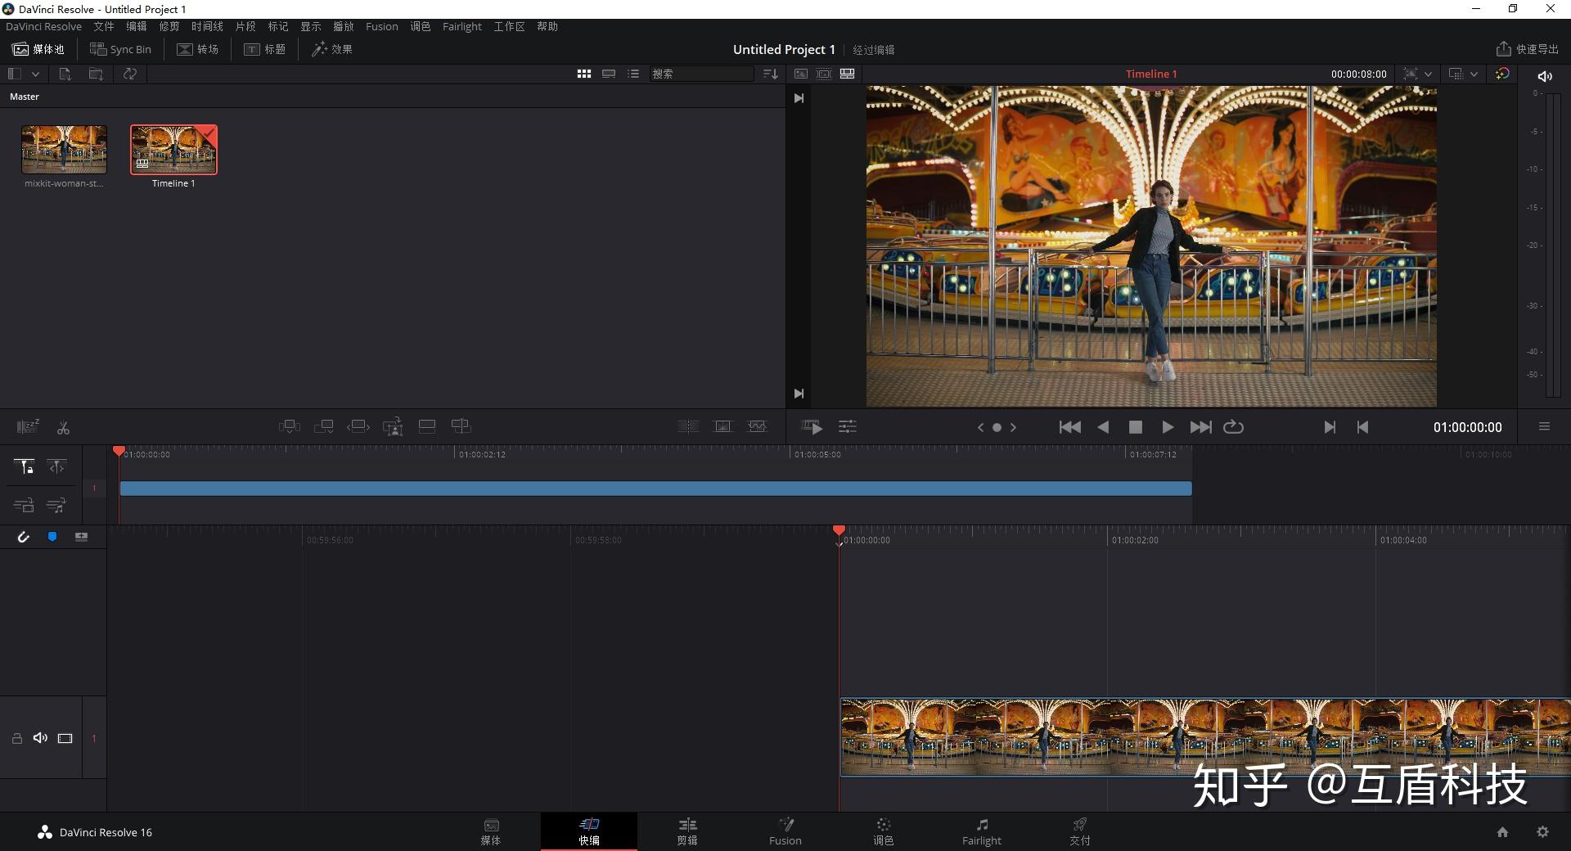The width and height of the screenshot is (1571, 851).
Task: Open the 文件 menu
Action: point(104,26)
